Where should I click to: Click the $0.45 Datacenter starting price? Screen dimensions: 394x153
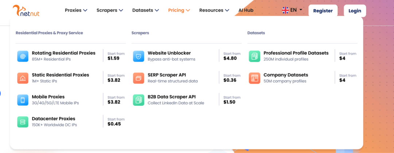pos(114,123)
